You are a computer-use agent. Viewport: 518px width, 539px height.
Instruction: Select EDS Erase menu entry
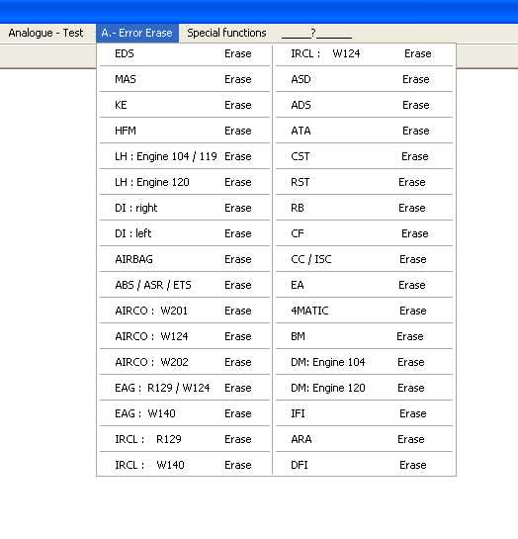pos(185,53)
